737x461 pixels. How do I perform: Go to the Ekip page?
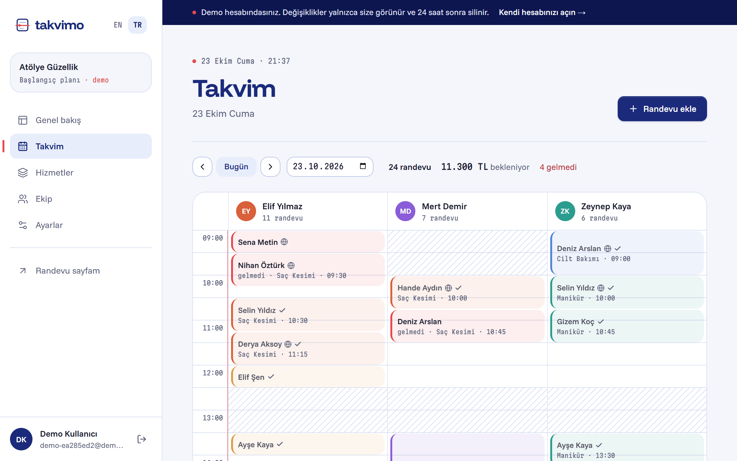(81, 199)
